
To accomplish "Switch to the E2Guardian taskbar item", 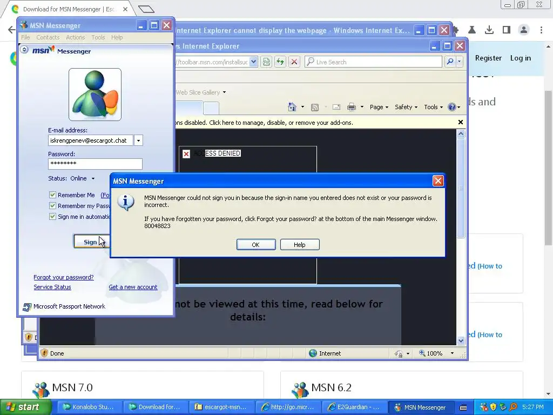I will coord(354,407).
